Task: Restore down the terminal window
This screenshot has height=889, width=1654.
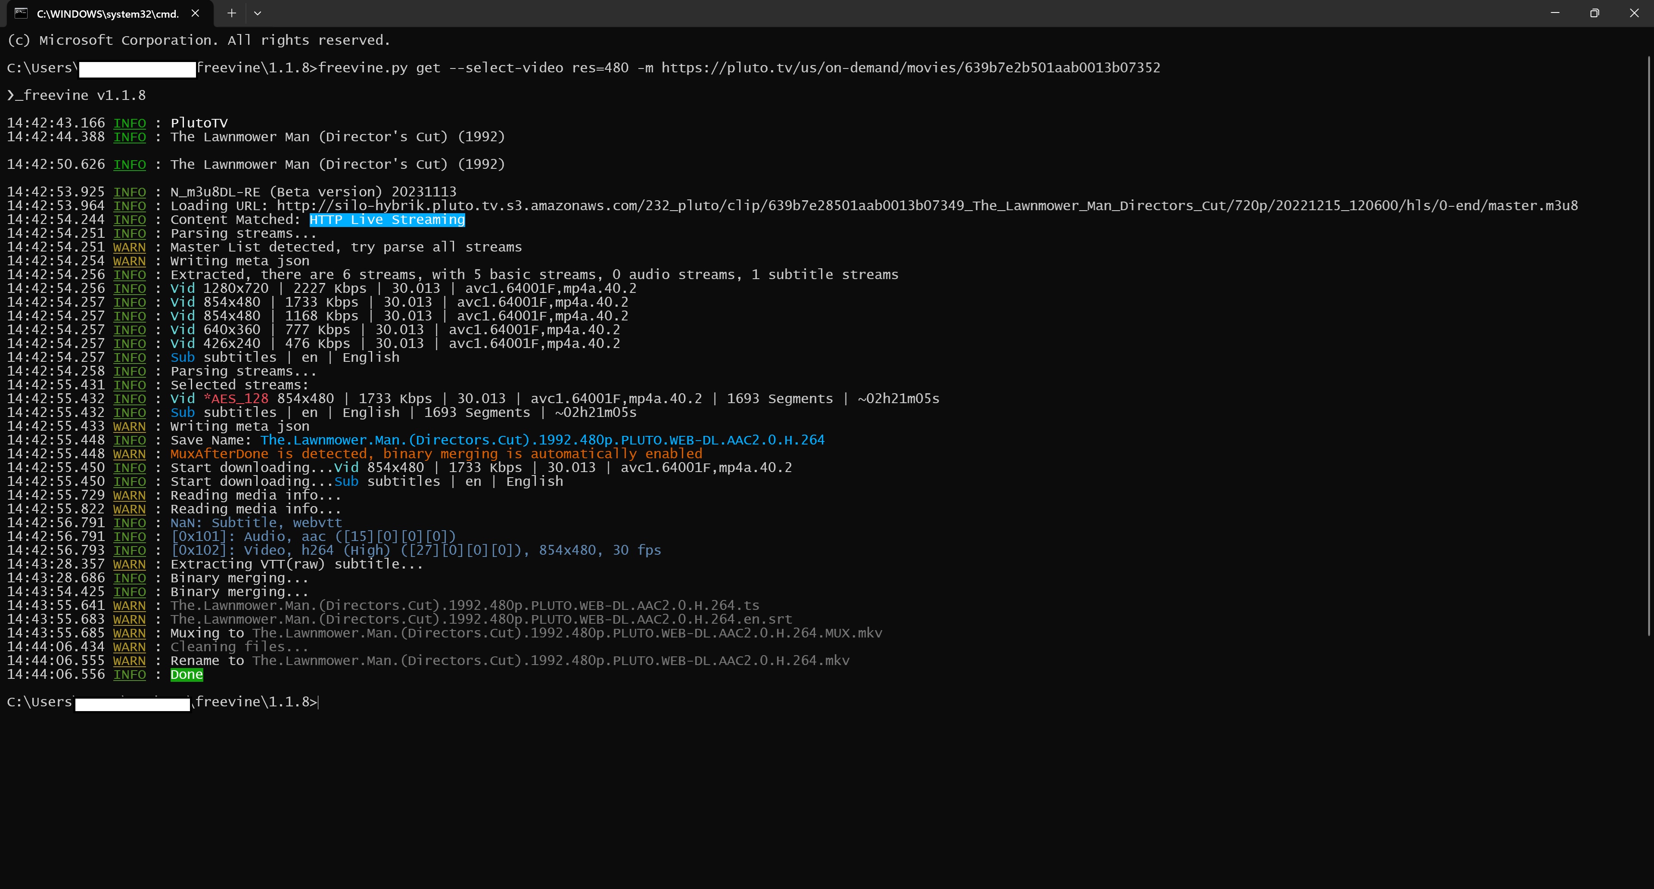Action: coord(1594,13)
